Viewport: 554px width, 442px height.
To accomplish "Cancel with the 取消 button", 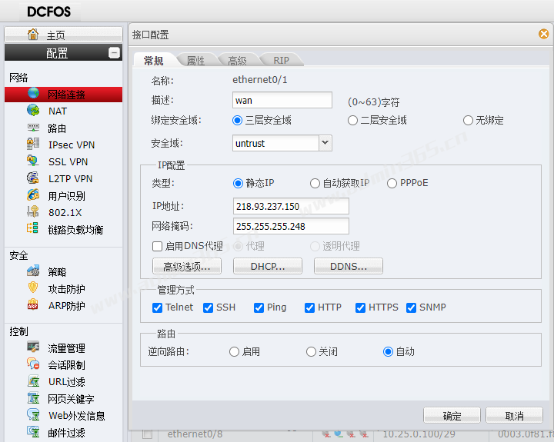I will click(514, 415).
